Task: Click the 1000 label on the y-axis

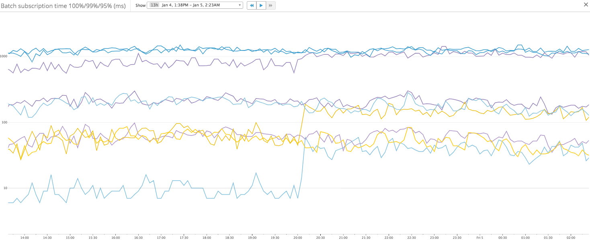Action: [4, 56]
